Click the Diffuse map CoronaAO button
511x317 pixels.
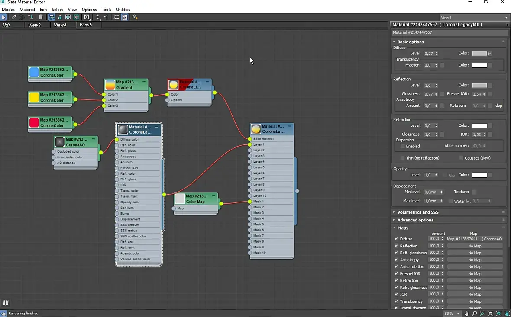474,239
